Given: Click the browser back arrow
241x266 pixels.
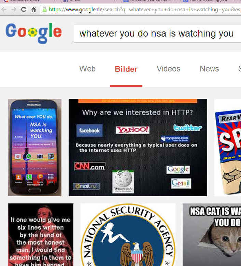Looking at the screenshot, I should 4,9.
